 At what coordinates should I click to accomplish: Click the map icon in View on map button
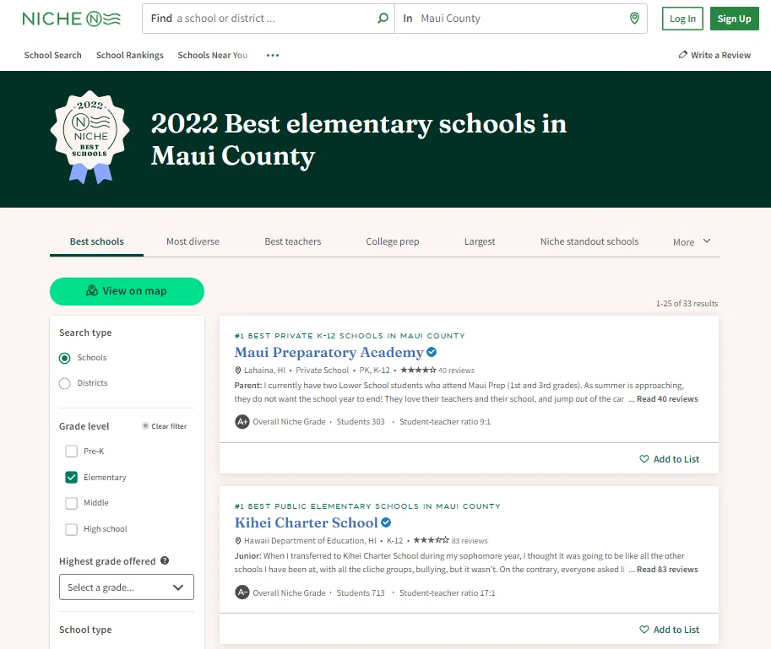[x=91, y=290]
